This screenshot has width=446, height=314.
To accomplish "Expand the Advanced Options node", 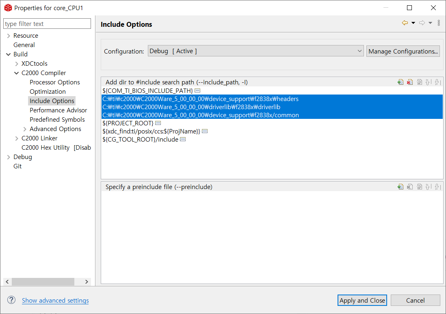I will coord(25,129).
